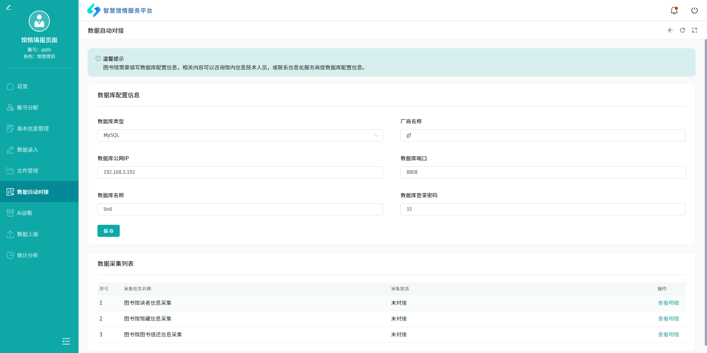Click the notification bell icon

pyautogui.click(x=674, y=11)
